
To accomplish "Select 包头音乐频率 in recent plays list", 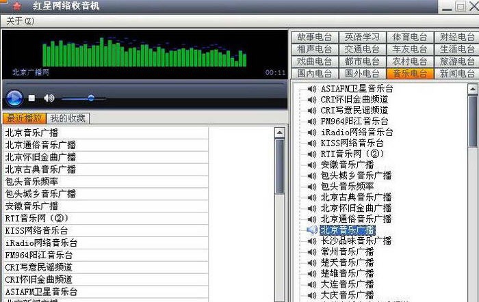I will pos(105,182).
